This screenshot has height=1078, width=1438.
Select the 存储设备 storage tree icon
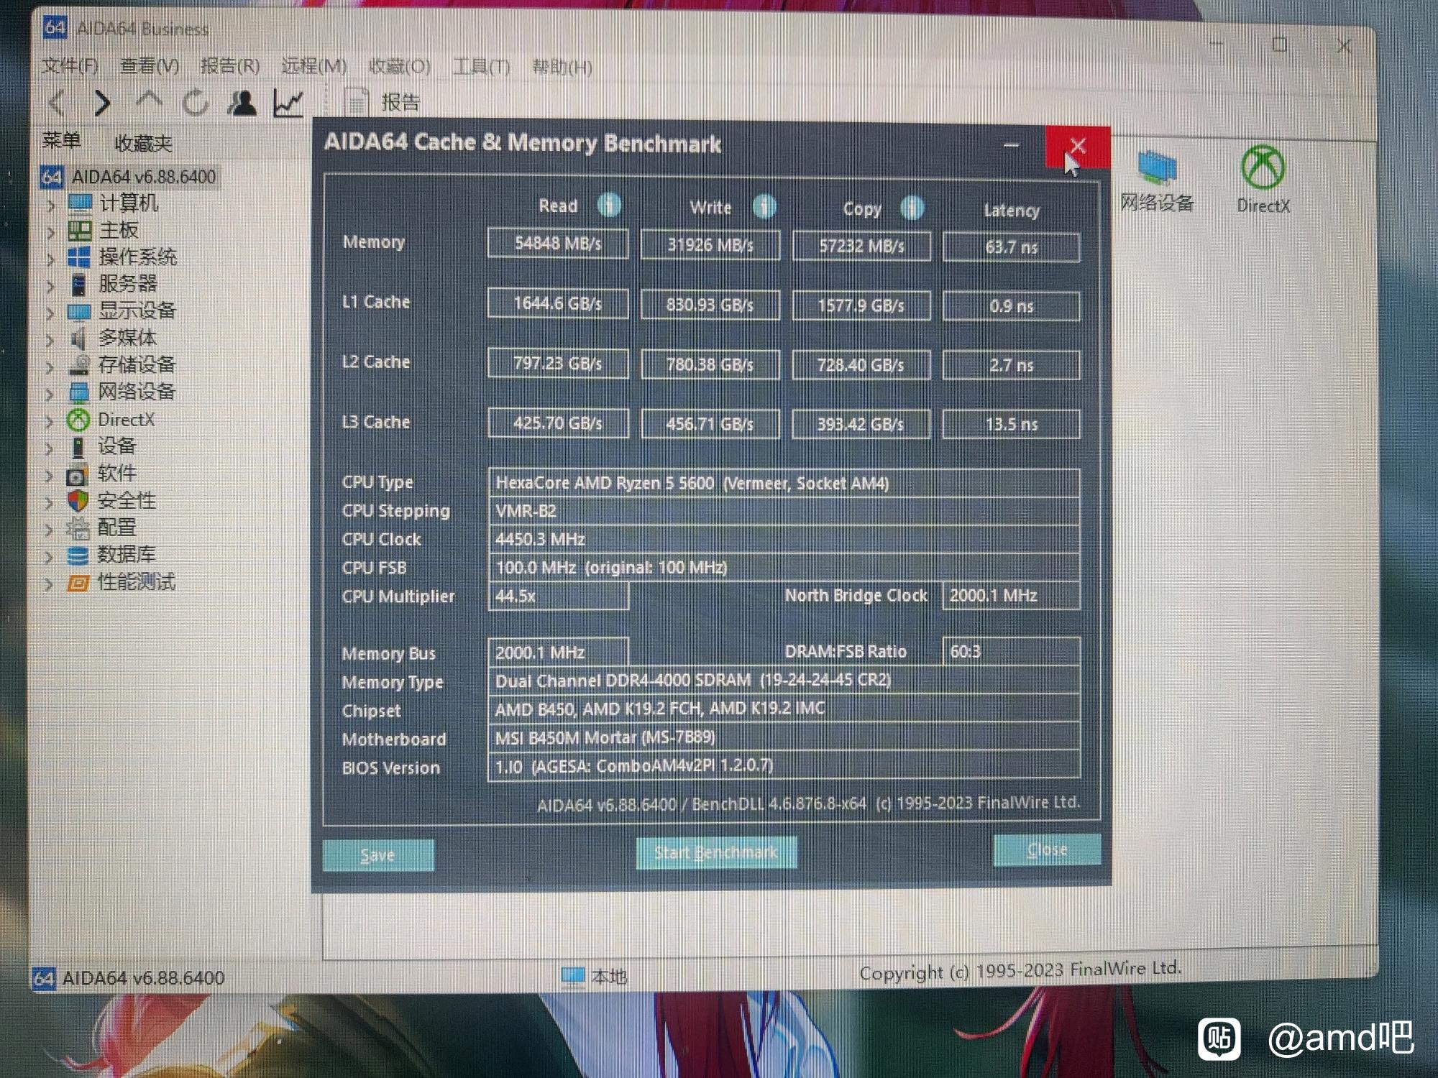[79, 365]
